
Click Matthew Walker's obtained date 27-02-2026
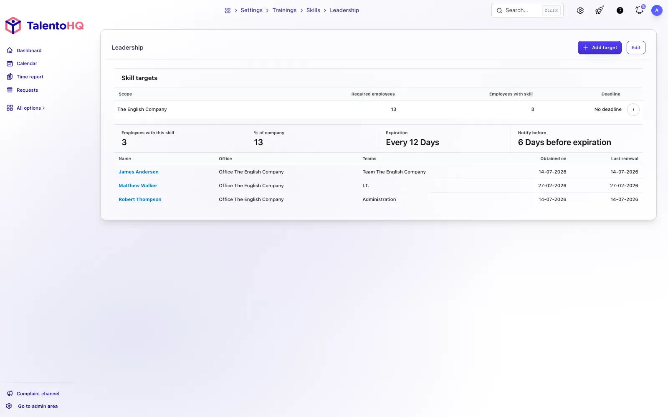point(552,186)
